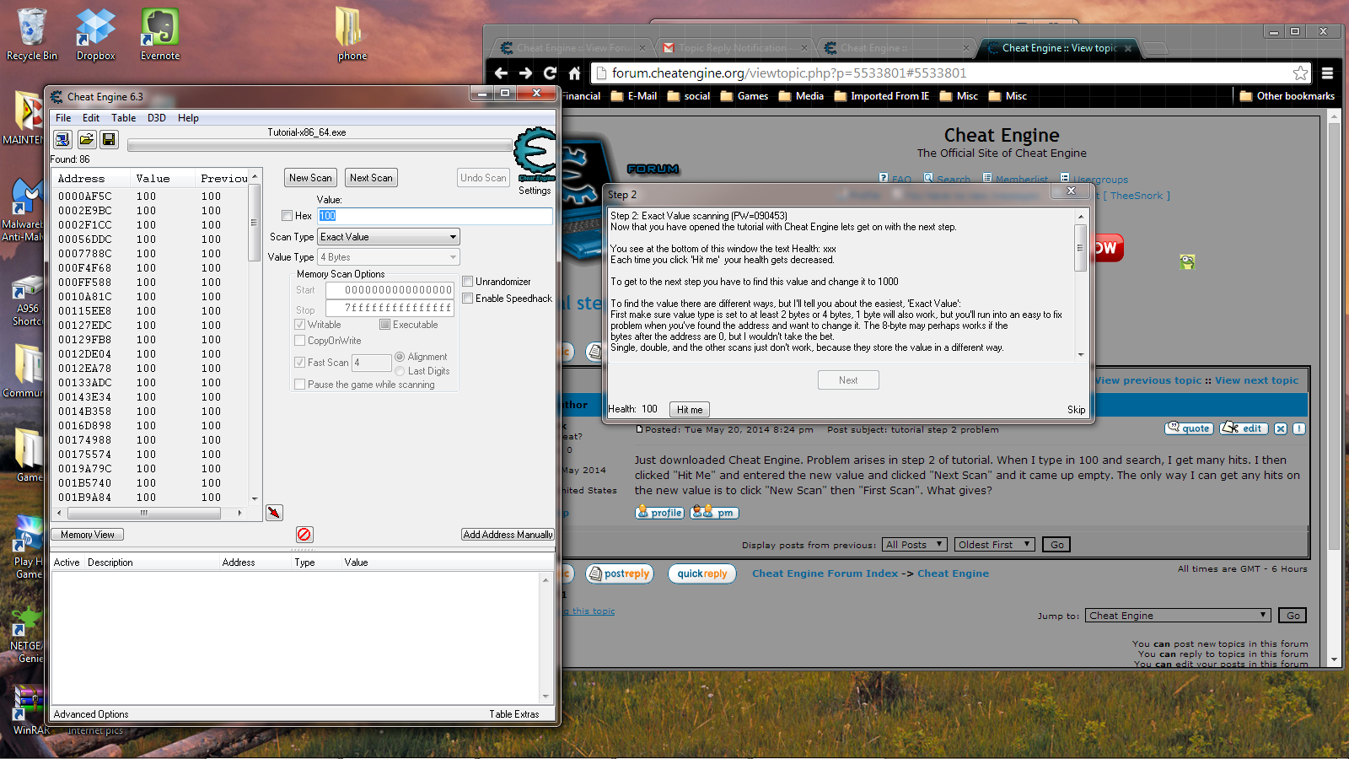
Task: Bookmark this page with the star icon
Action: point(1300,73)
